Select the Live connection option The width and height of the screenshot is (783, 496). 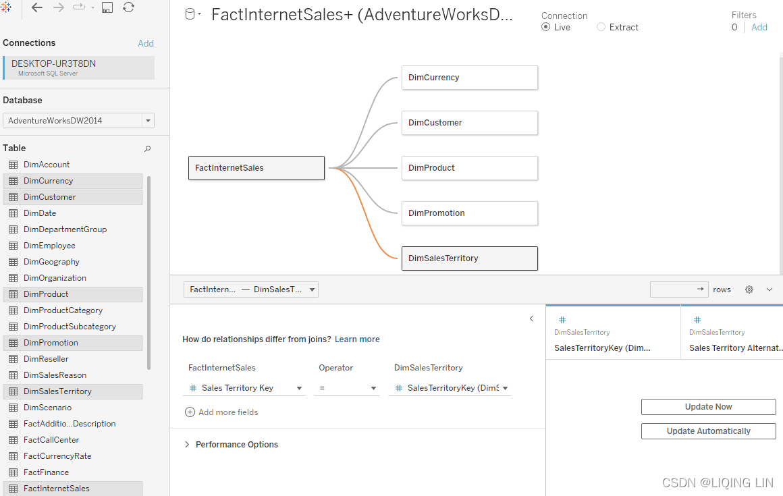[546, 27]
